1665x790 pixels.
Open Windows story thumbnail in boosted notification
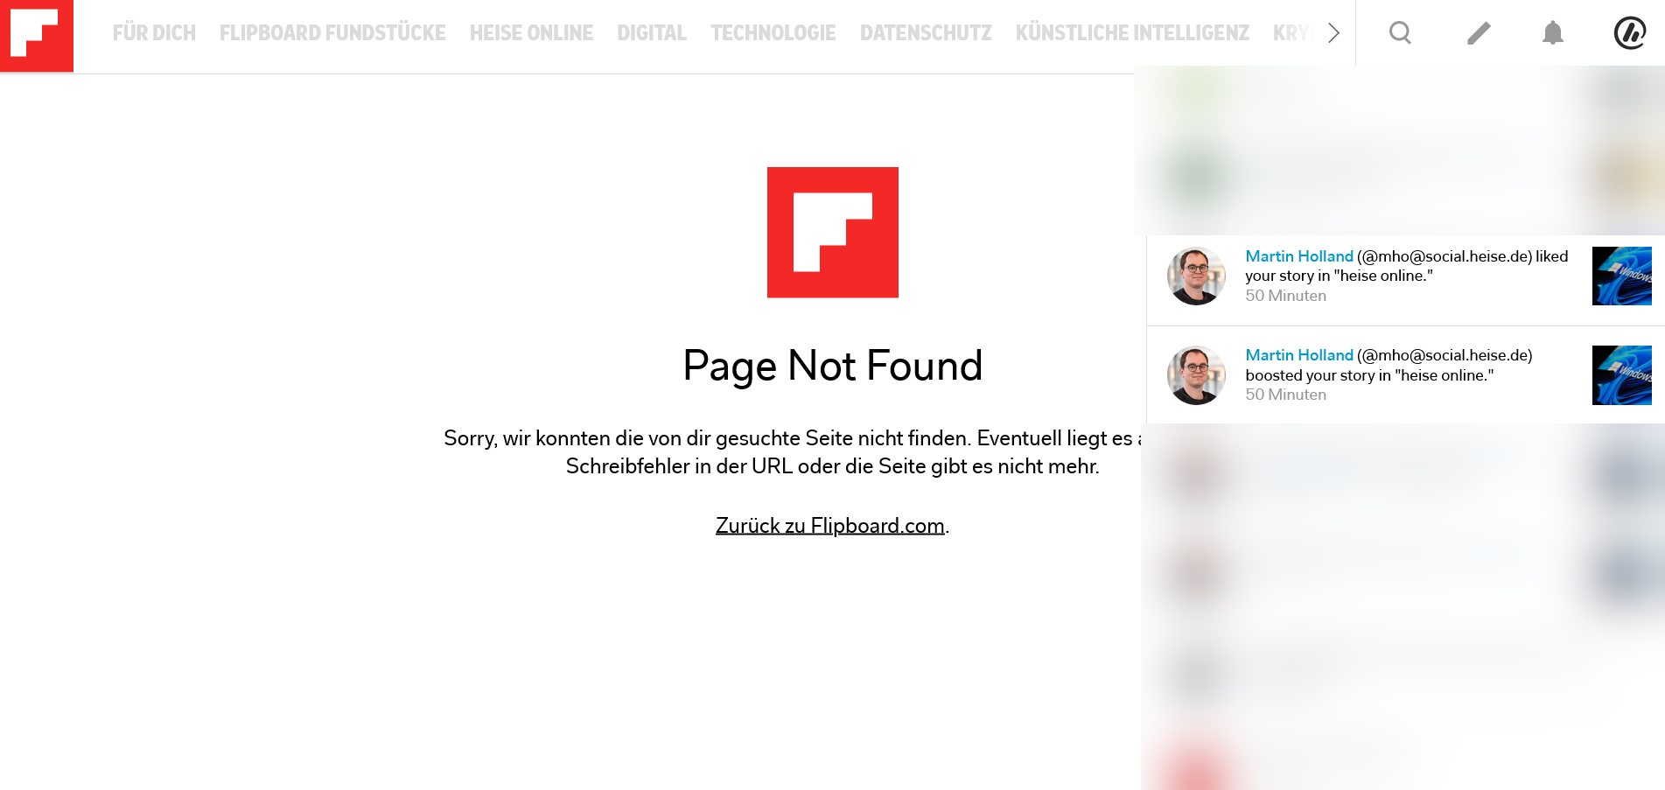pos(1621,375)
